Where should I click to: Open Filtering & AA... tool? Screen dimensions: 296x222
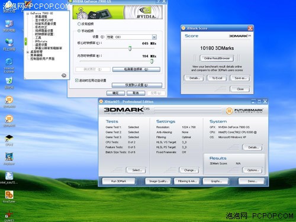point(187,181)
